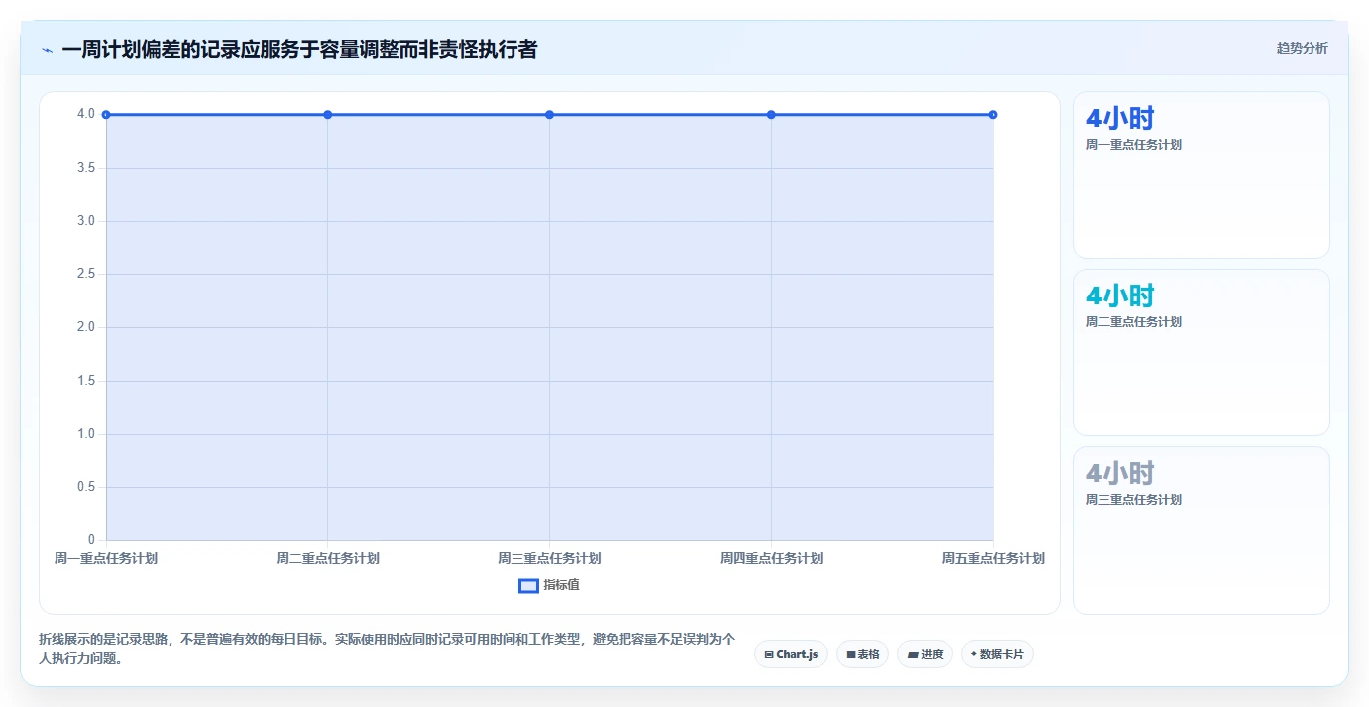The width and height of the screenshot is (1369, 707).
Task: Click the diamond icon in the 数据卡片 chip
Action: tap(974, 654)
